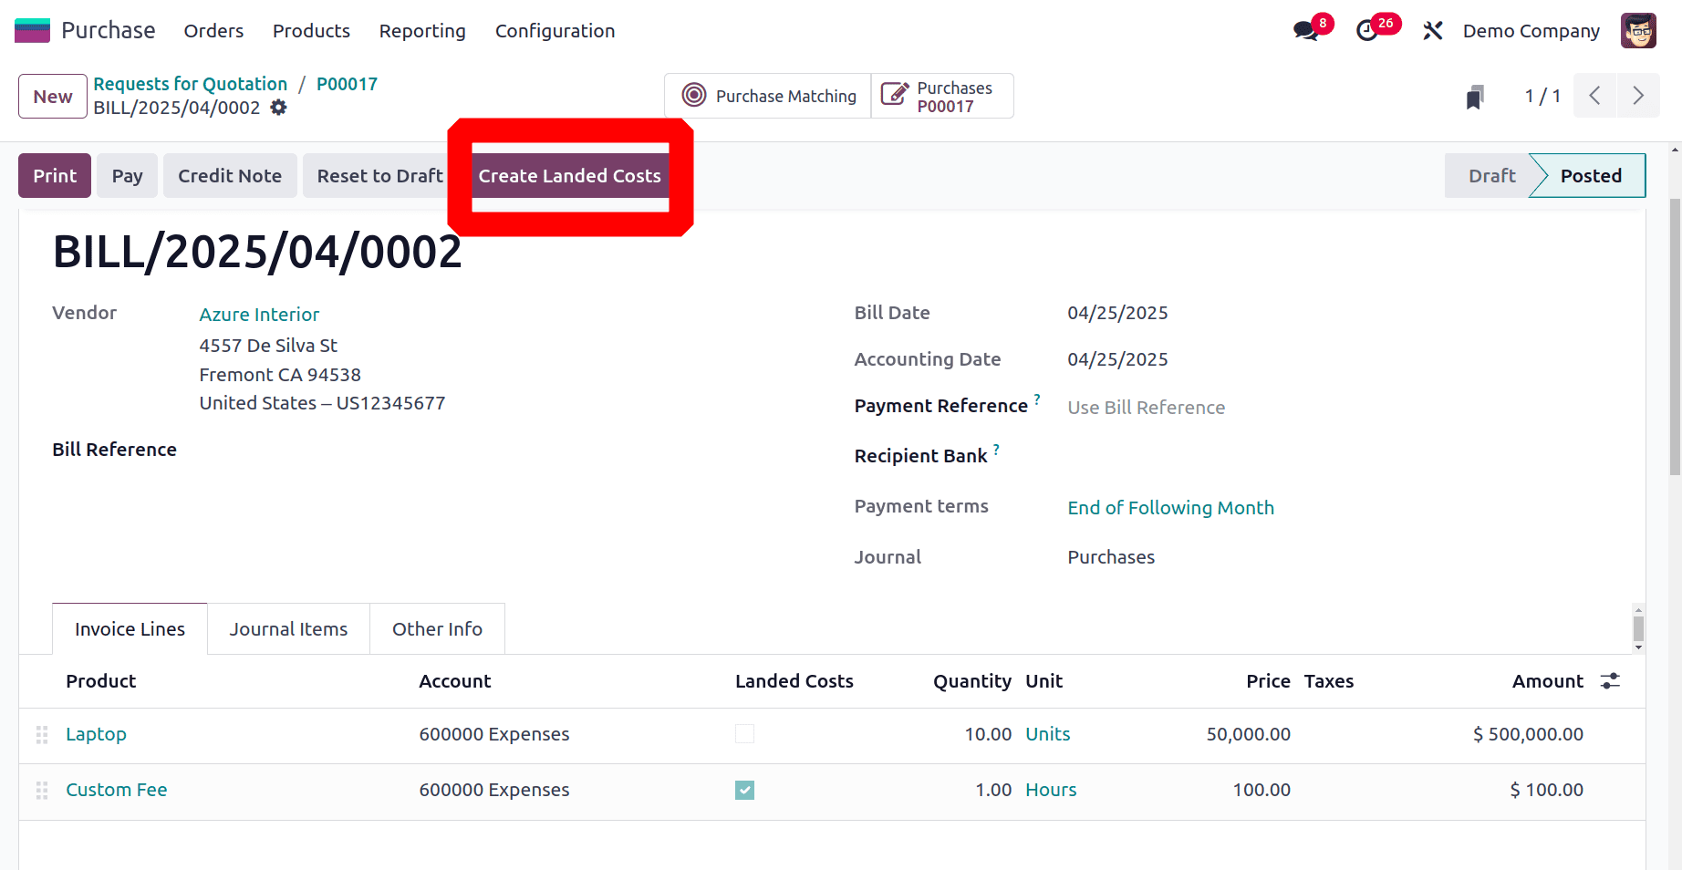Click the tabs area scrollbar down arrow
1682x870 pixels.
[x=1638, y=647]
